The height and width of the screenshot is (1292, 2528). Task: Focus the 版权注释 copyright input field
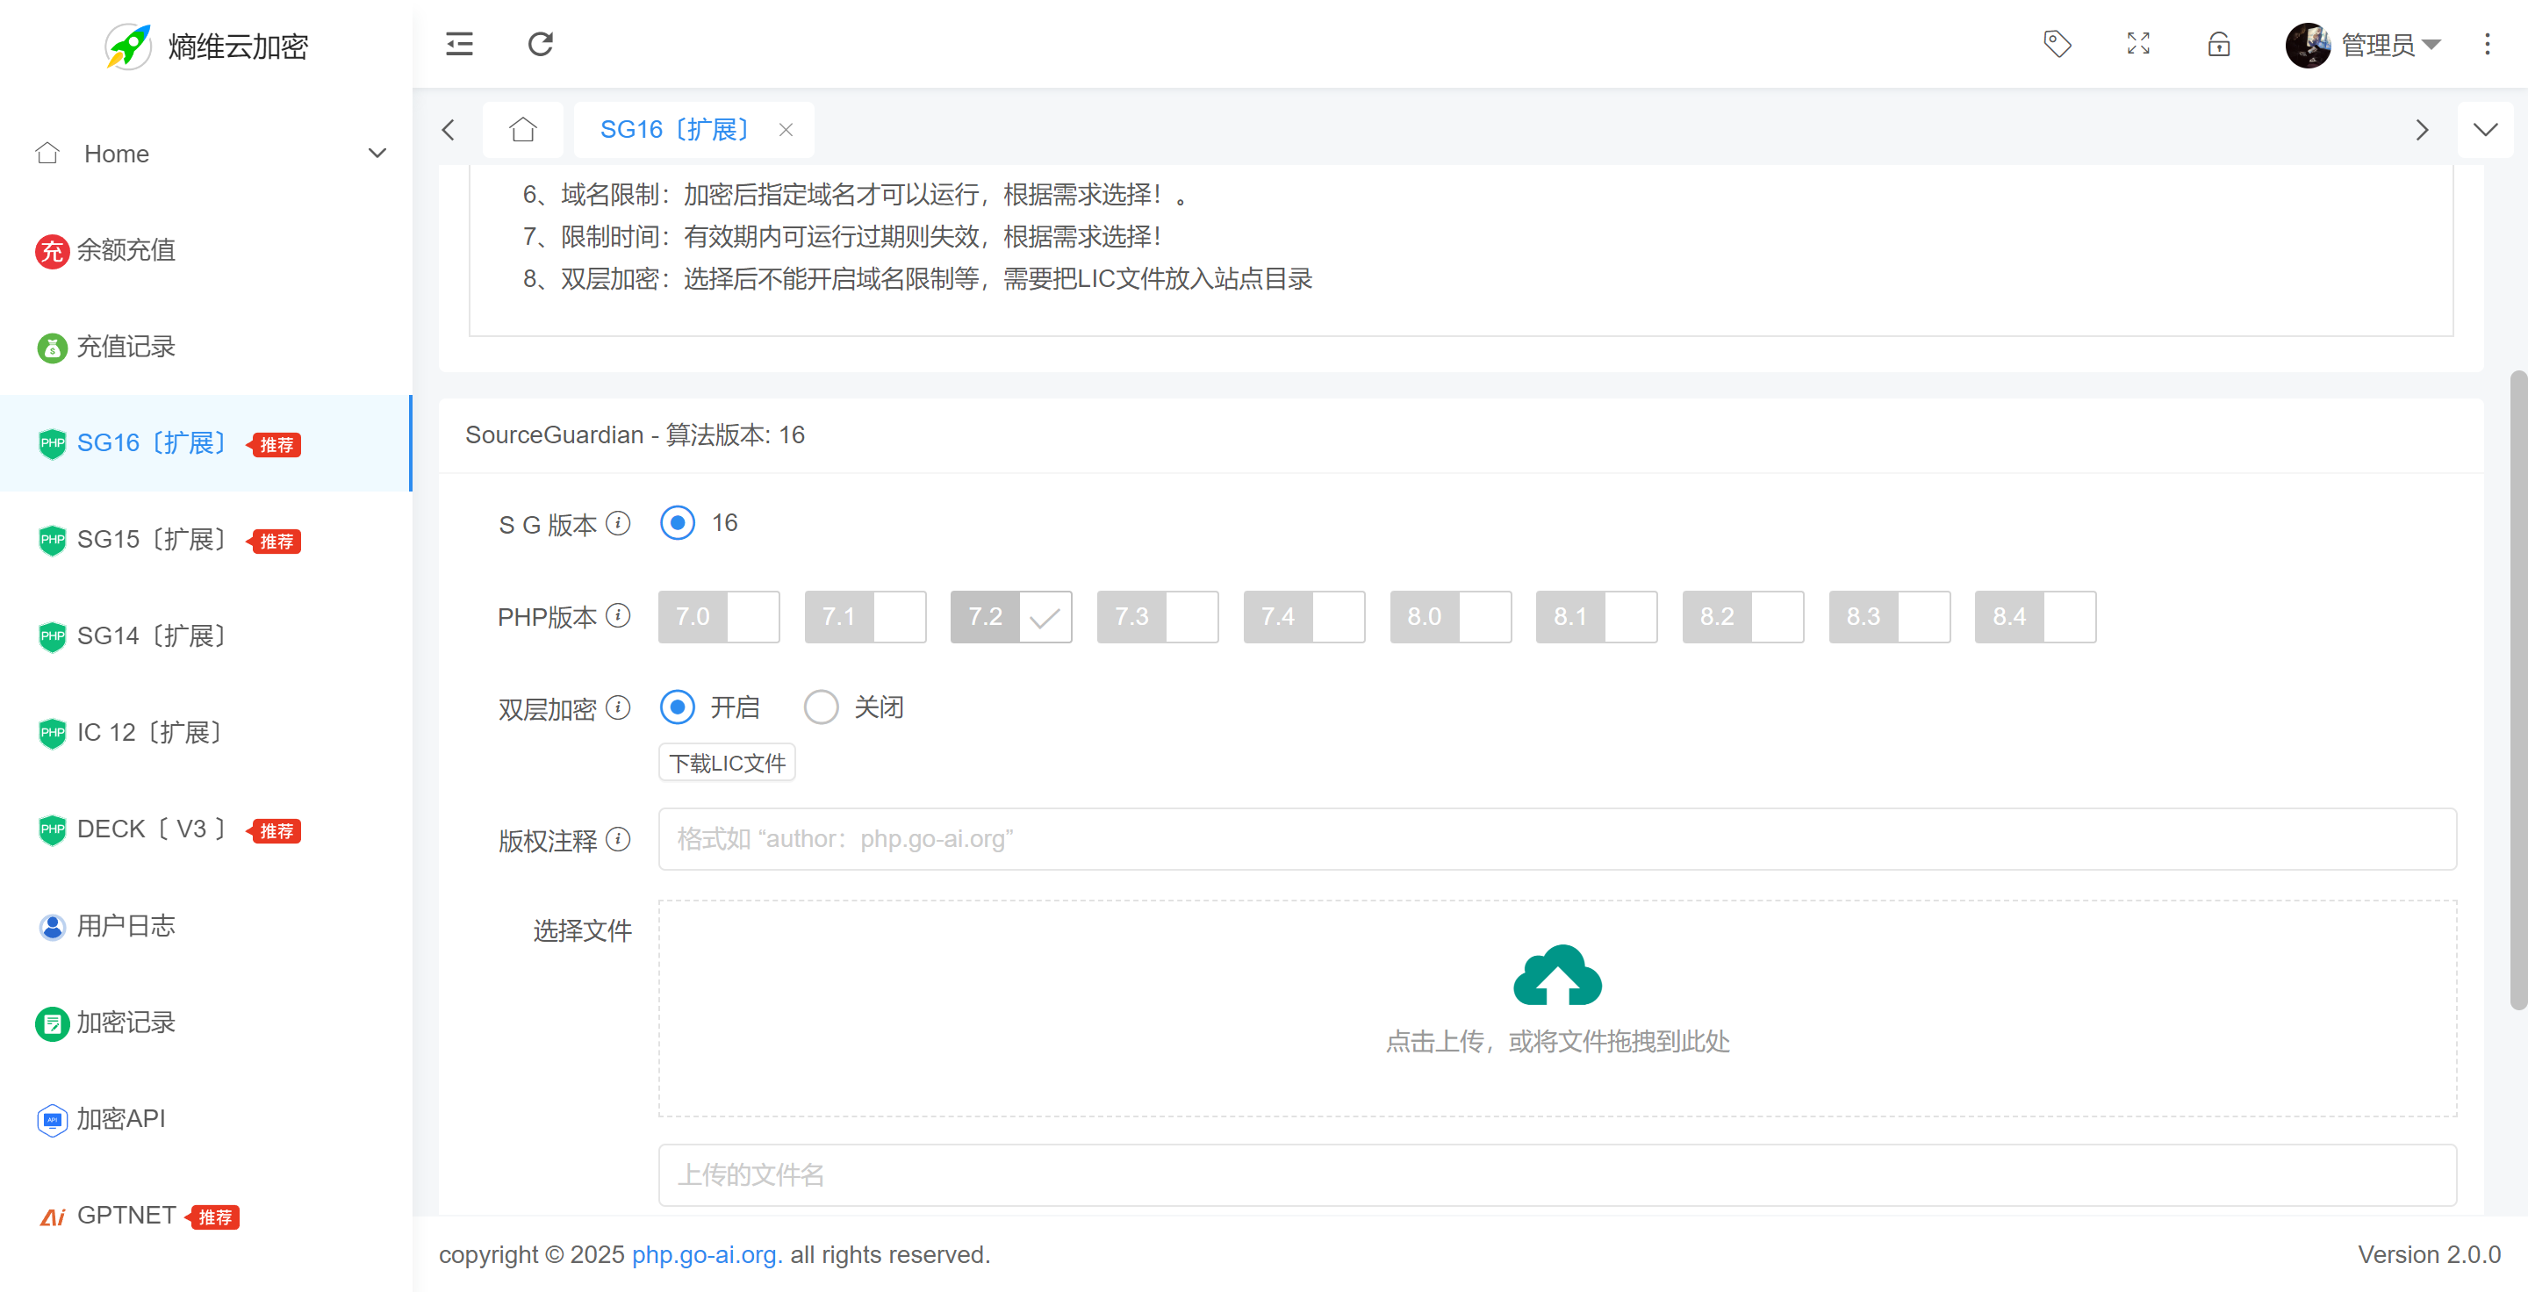point(1557,839)
